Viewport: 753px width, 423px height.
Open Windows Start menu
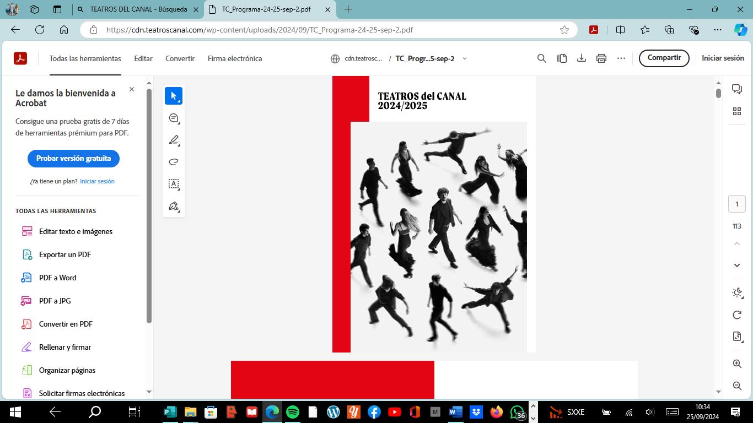(x=15, y=412)
